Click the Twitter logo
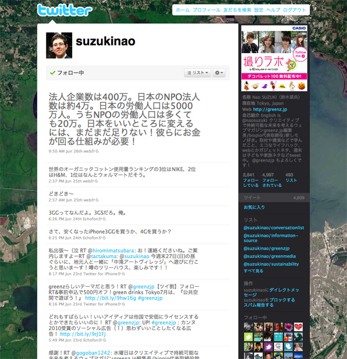The width and height of the screenshot is (347, 359). (65, 10)
